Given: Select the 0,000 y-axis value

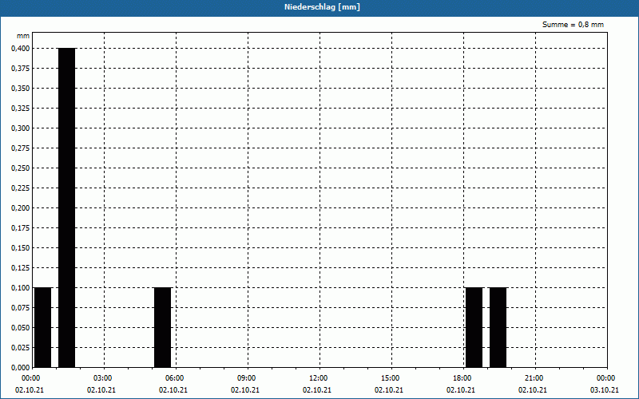Looking at the screenshot, I should click(x=21, y=368).
